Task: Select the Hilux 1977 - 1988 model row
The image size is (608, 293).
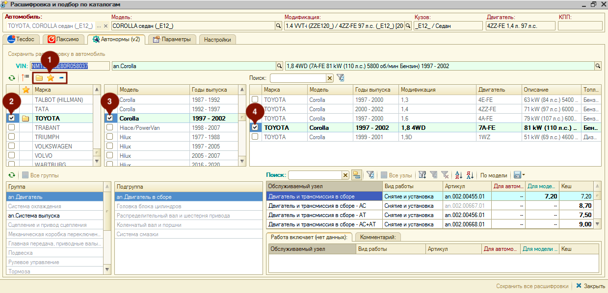Action: pyautogui.click(x=172, y=137)
